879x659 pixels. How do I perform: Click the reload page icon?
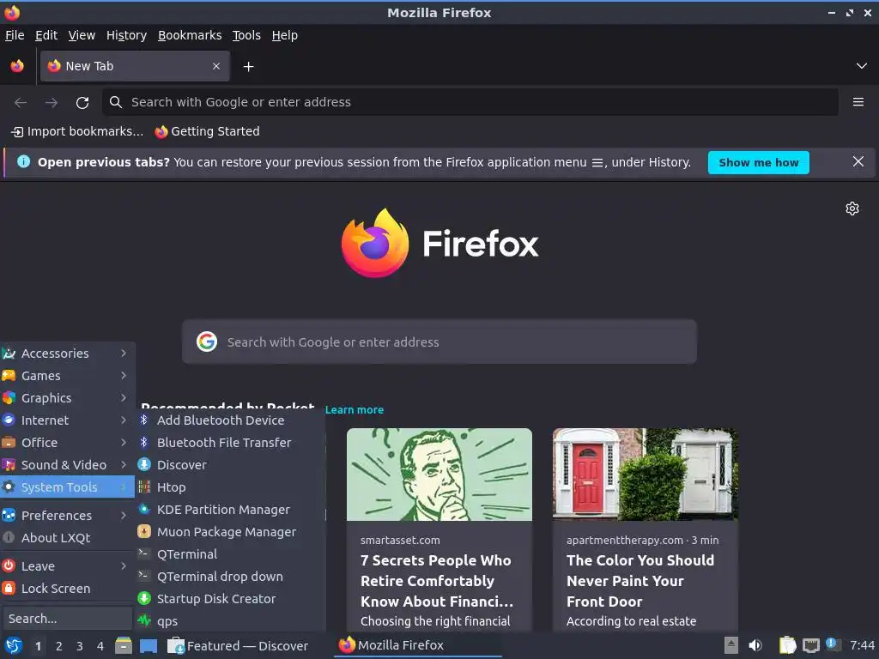click(82, 103)
